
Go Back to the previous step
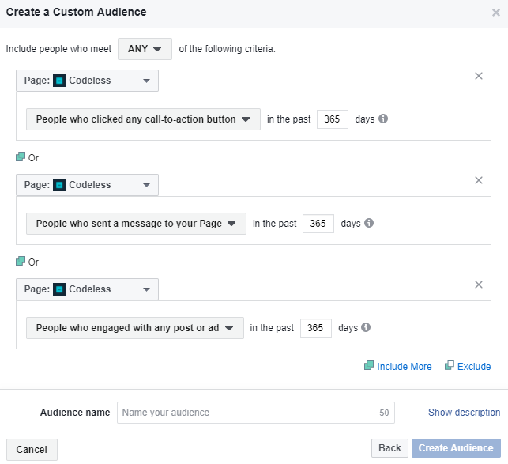pyautogui.click(x=389, y=448)
